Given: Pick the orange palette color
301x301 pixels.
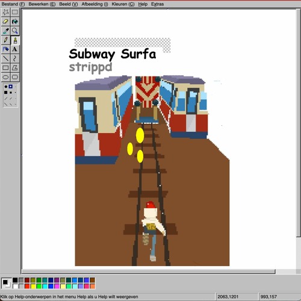Looking at the screenshot, I should pyautogui.click(x=93, y=286).
